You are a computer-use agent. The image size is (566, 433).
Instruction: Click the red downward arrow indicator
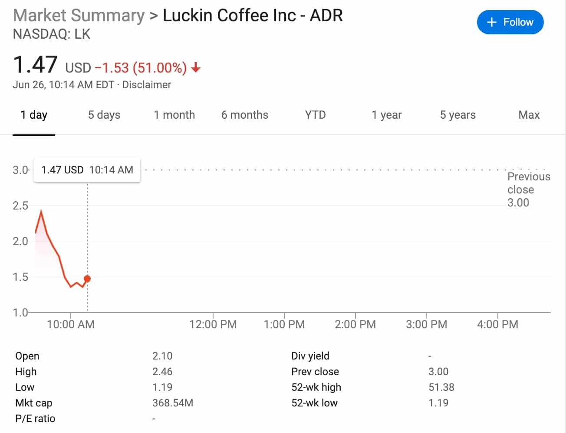pos(197,68)
